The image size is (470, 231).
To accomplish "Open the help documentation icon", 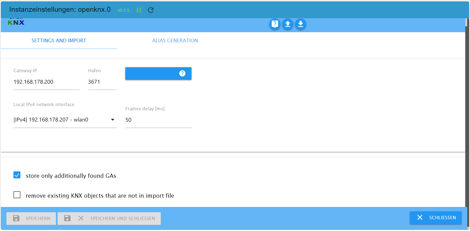I will [x=275, y=24].
